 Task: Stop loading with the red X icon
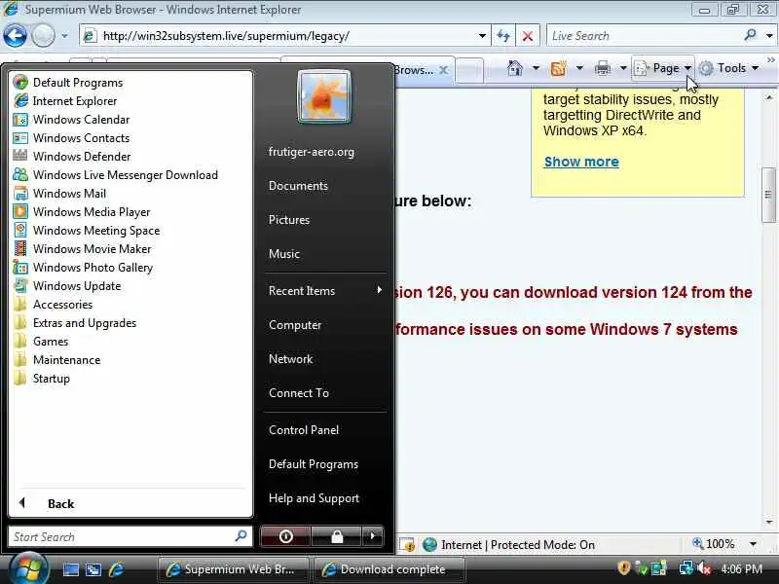pyautogui.click(x=528, y=36)
